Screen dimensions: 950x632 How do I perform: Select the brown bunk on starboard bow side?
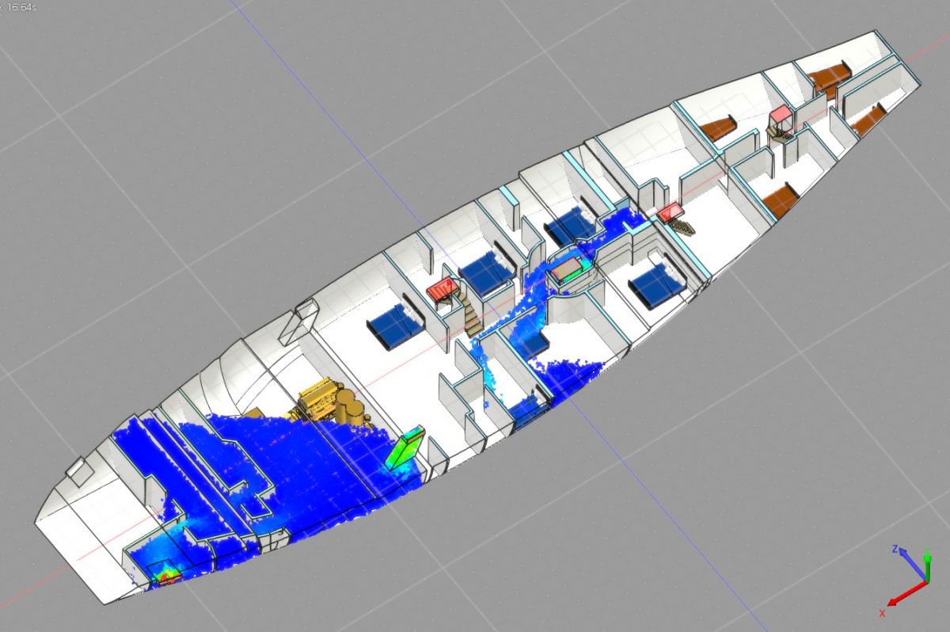click(868, 119)
